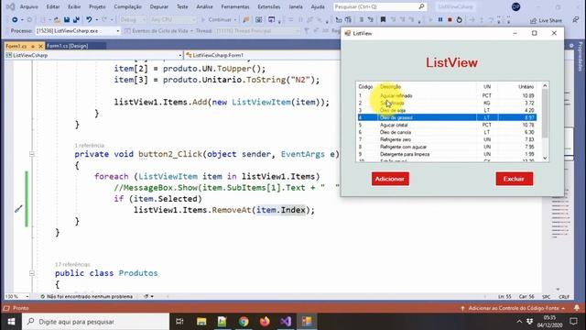The image size is (586, 330).
Task: Open the 130 % zoom dropdown
Action: 27,296
